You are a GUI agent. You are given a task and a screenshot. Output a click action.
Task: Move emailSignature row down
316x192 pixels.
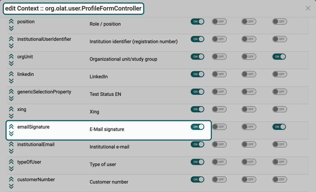pyautogui.click(x=11, y=133)
